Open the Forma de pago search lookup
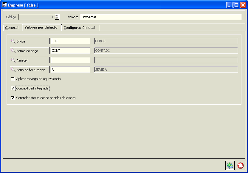248x173 pixels. click(30, 51)
